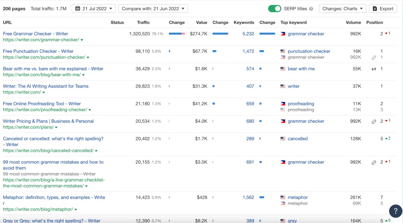Expand the Changes: Charts dropdown
This screenshot has height=223, width=403.
click(x=343, y=9)
